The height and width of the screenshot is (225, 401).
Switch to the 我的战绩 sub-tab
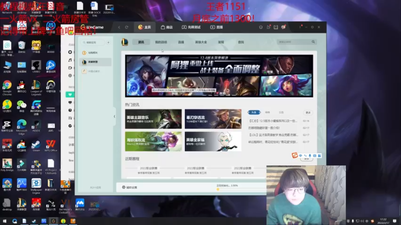pos(161,42)
